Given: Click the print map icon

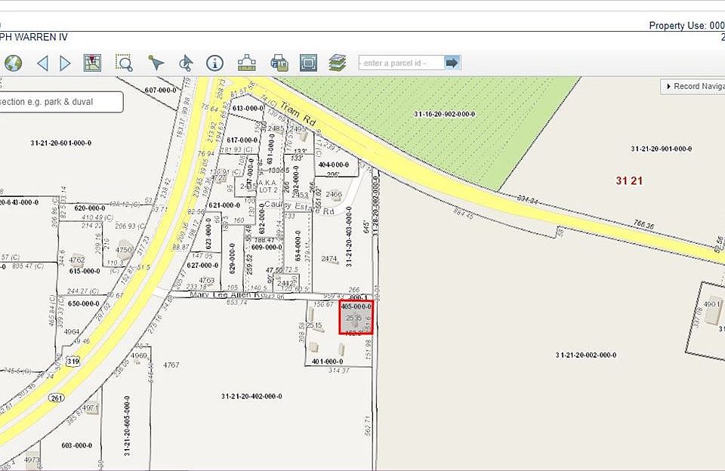Looking at the screenshot, I should (x=278, y=63).
